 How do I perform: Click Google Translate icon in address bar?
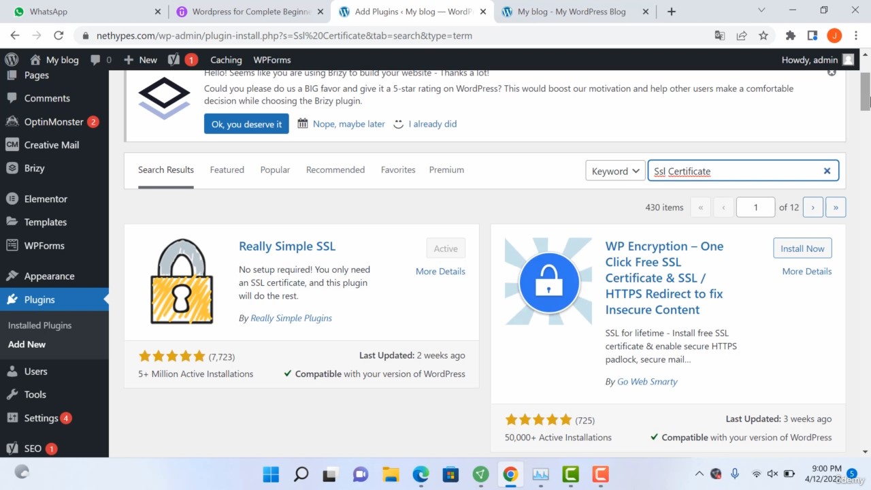coord(720,35)
